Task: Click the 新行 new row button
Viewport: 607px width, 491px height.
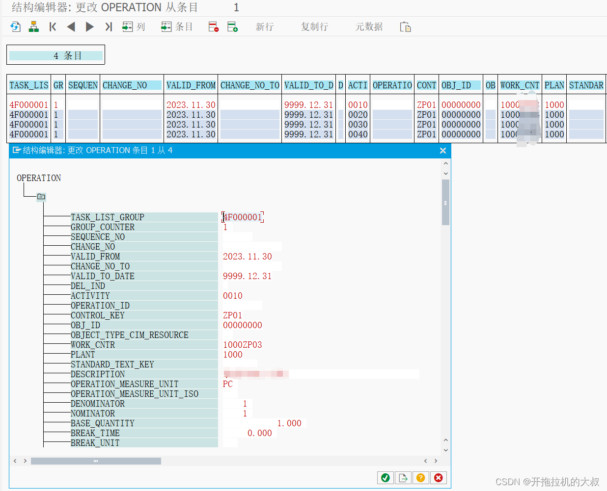Action: tap(265, 27)
